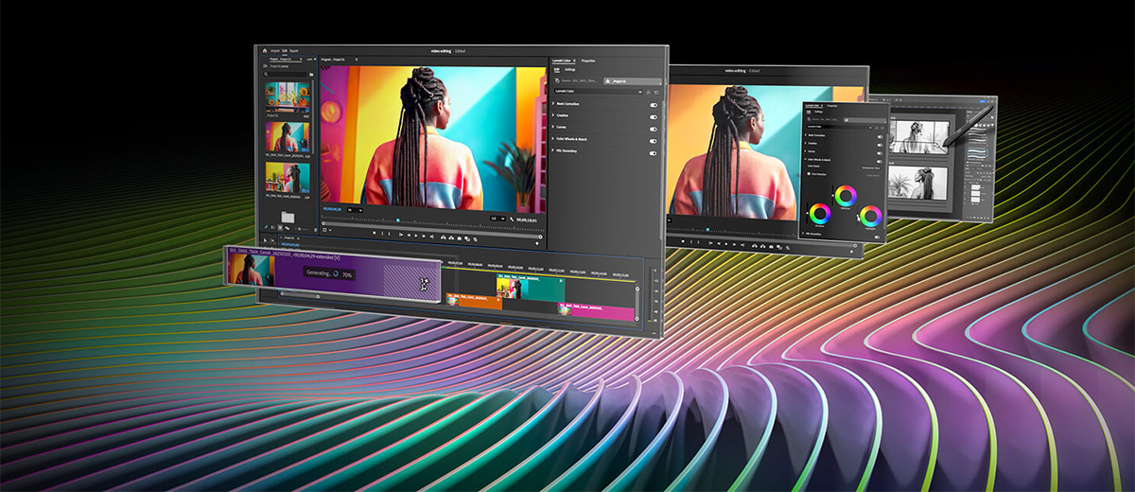The image size is (1135, 492).
Task: Select the Selection tool arrow
Action: tap(265, 240)
